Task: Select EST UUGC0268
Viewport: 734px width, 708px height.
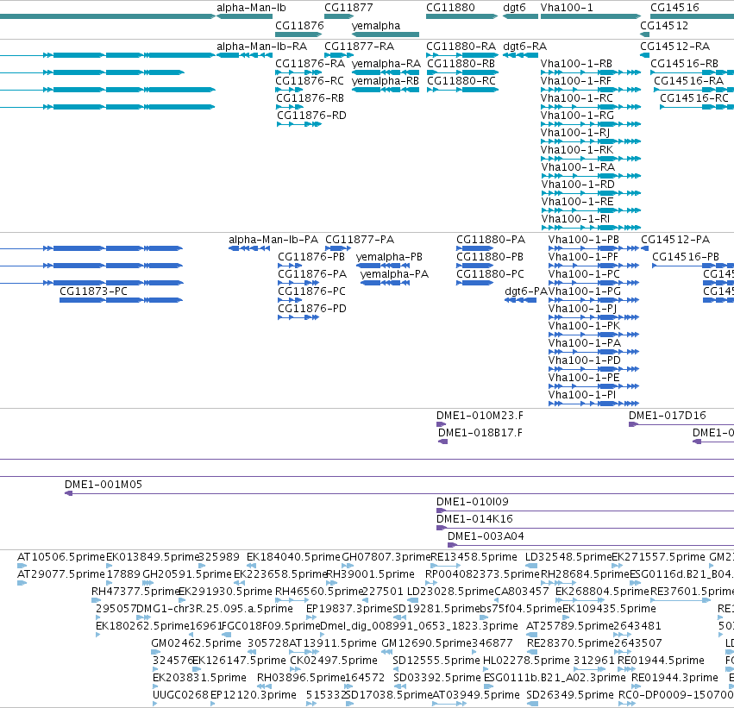Action: coord(180,695)
